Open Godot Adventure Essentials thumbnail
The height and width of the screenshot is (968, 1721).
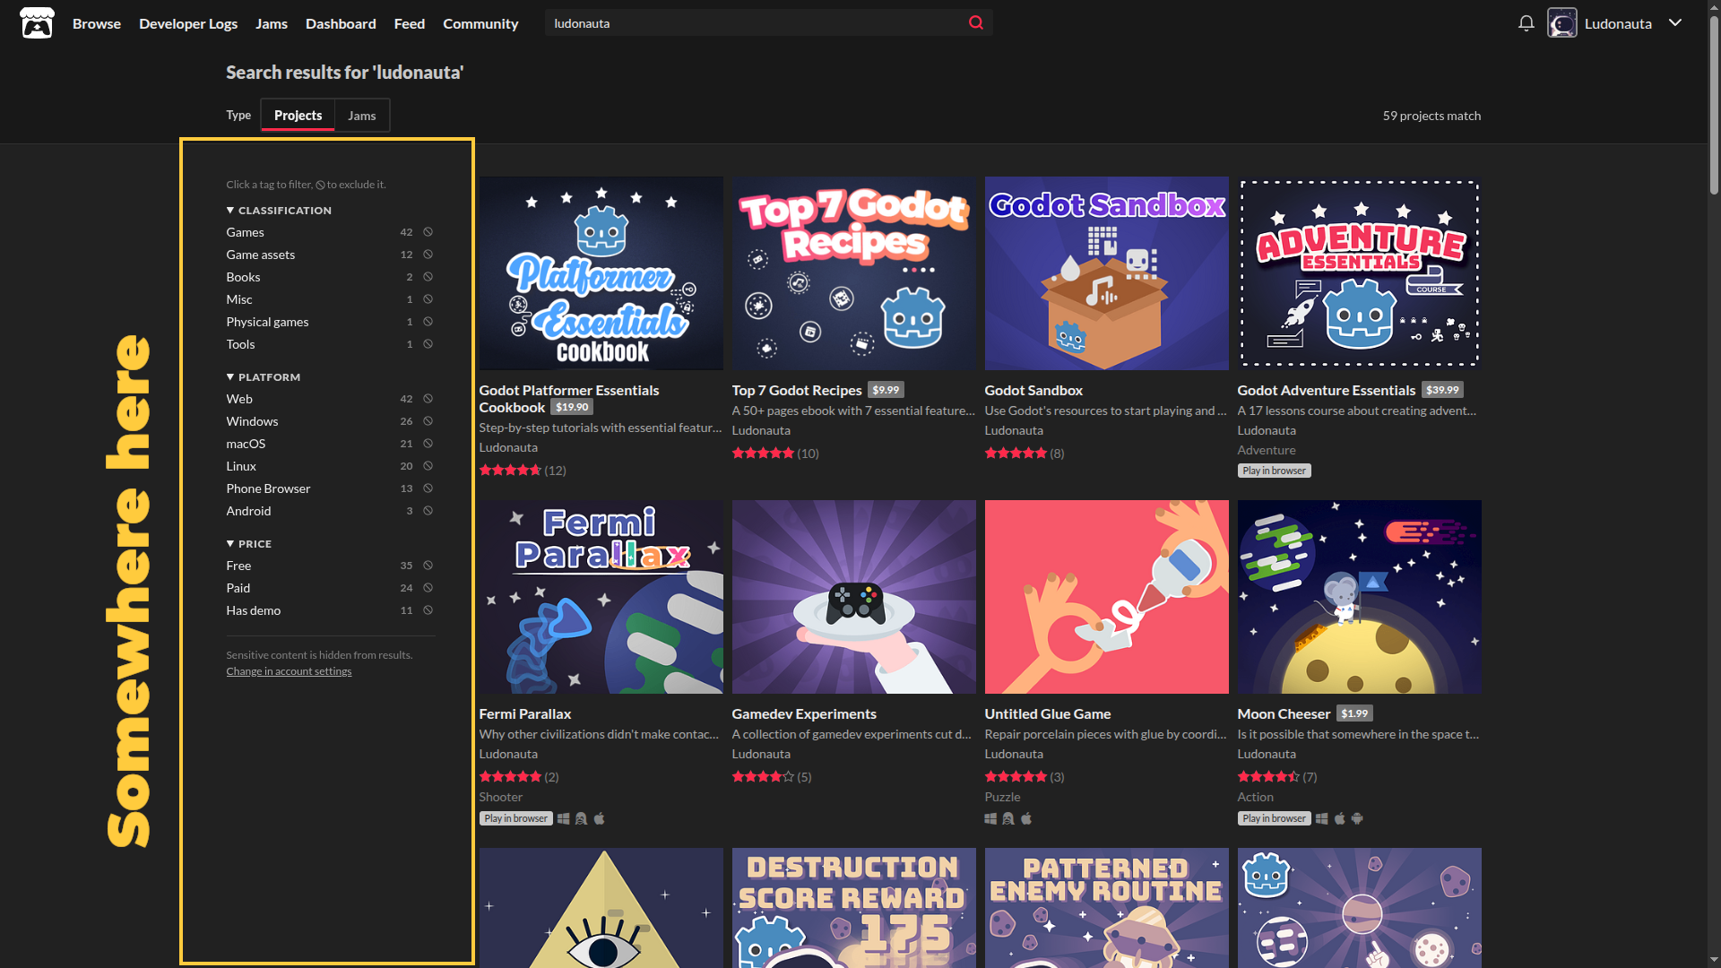[x=1359, y=273]
